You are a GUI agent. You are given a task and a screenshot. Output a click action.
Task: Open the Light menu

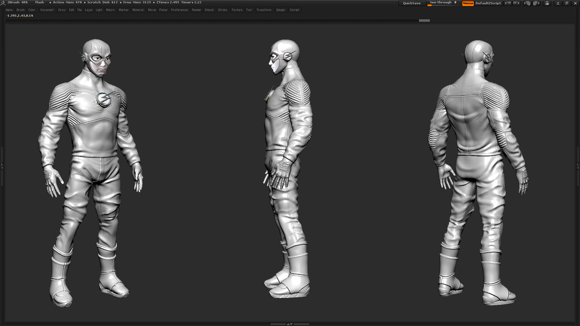(x=99, y=10)
